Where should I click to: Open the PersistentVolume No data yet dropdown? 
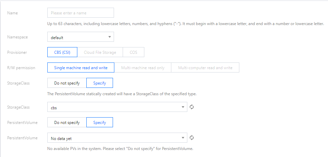point(117,138)
